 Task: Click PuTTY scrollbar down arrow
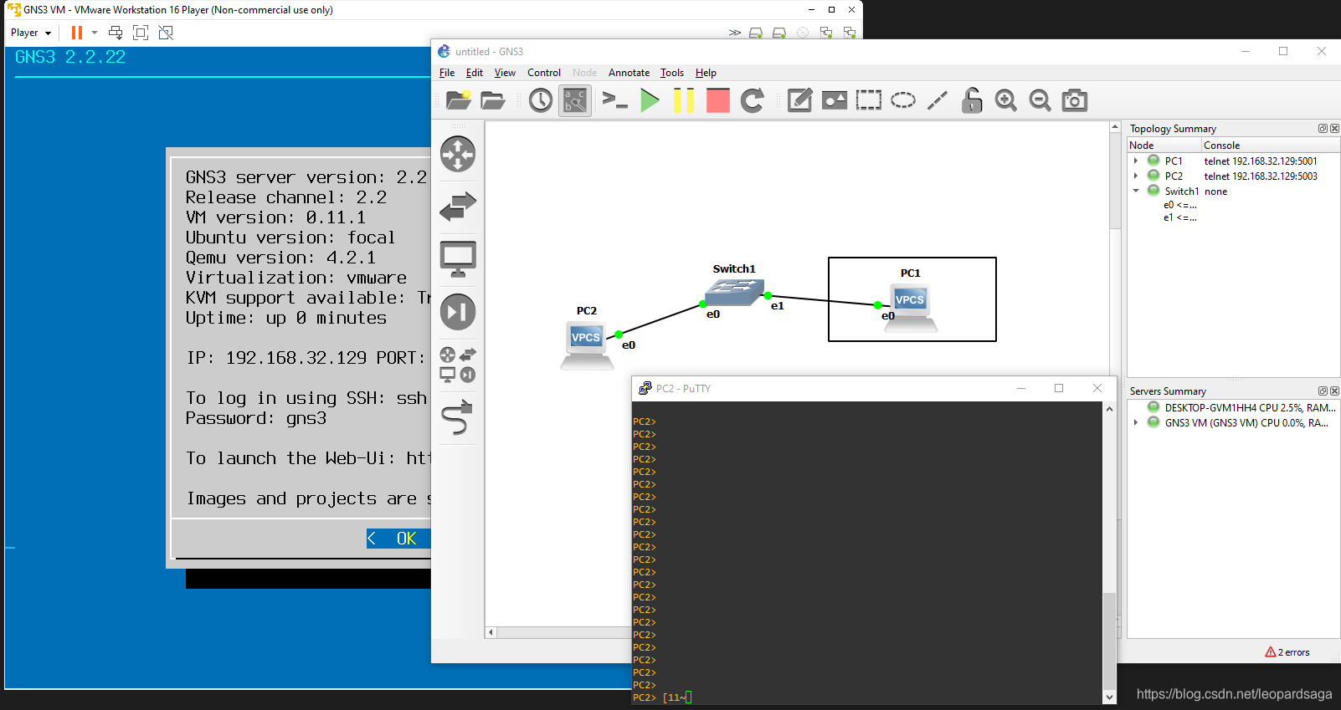[1109, 697]
